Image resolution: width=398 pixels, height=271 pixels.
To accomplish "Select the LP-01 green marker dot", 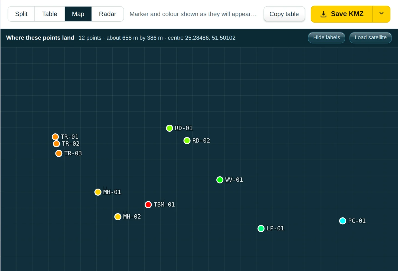I will coord(261,228).
